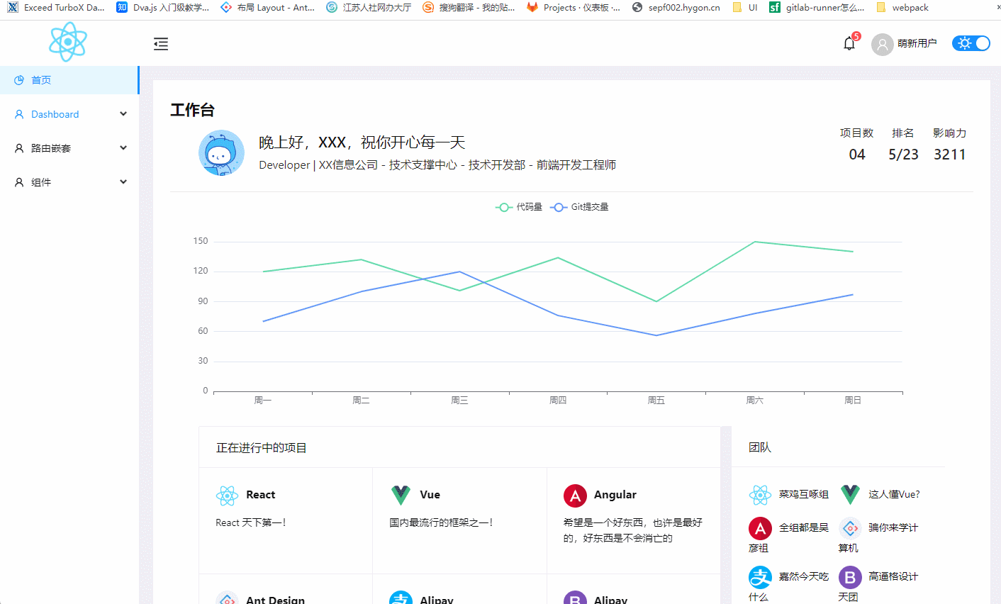The width and height of the screenshot is (1001, 604).
Task: Click the description React 天下第一!
Action: [251, 522]
